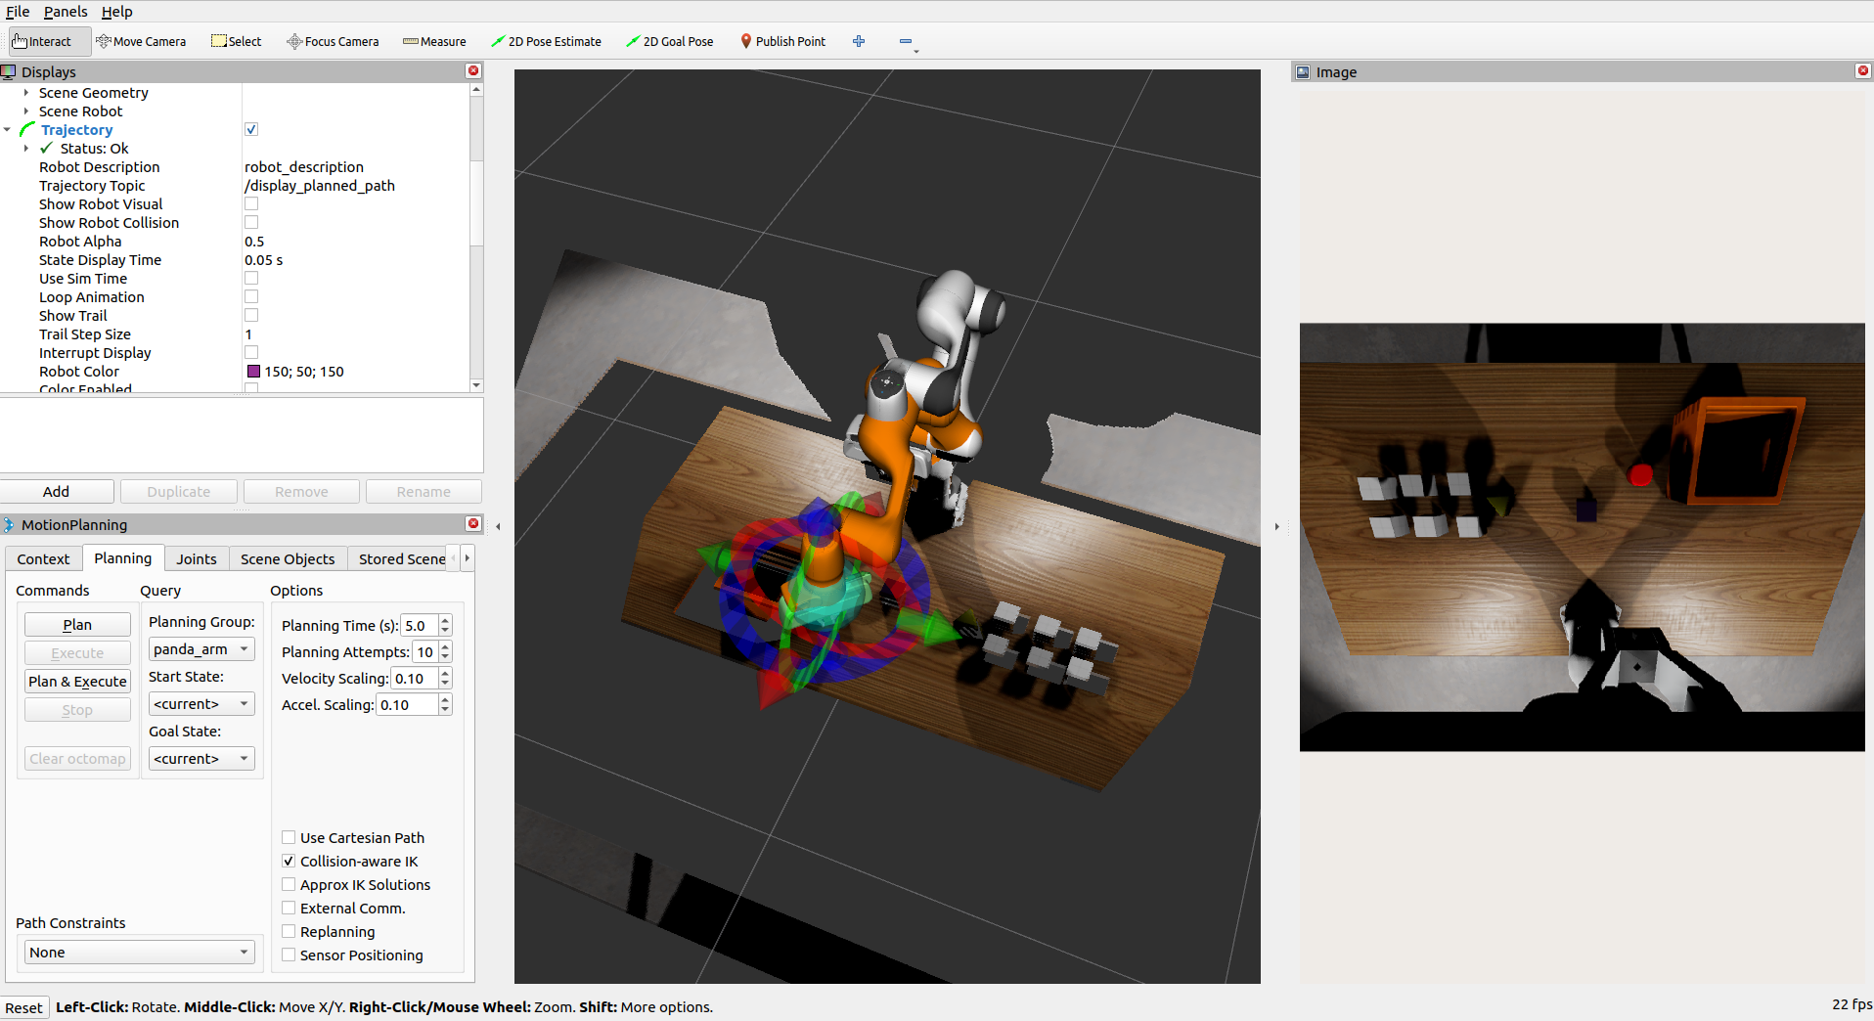Enable the Loop Animation checkbox
This screenshot has width=1874, height=1021.
point(251,296)
